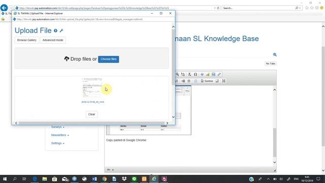Image resolution: width=325 pixels, height=183 pixels.
Task: Click the upload popup vertical scrollbar
Action: point(173,57)
